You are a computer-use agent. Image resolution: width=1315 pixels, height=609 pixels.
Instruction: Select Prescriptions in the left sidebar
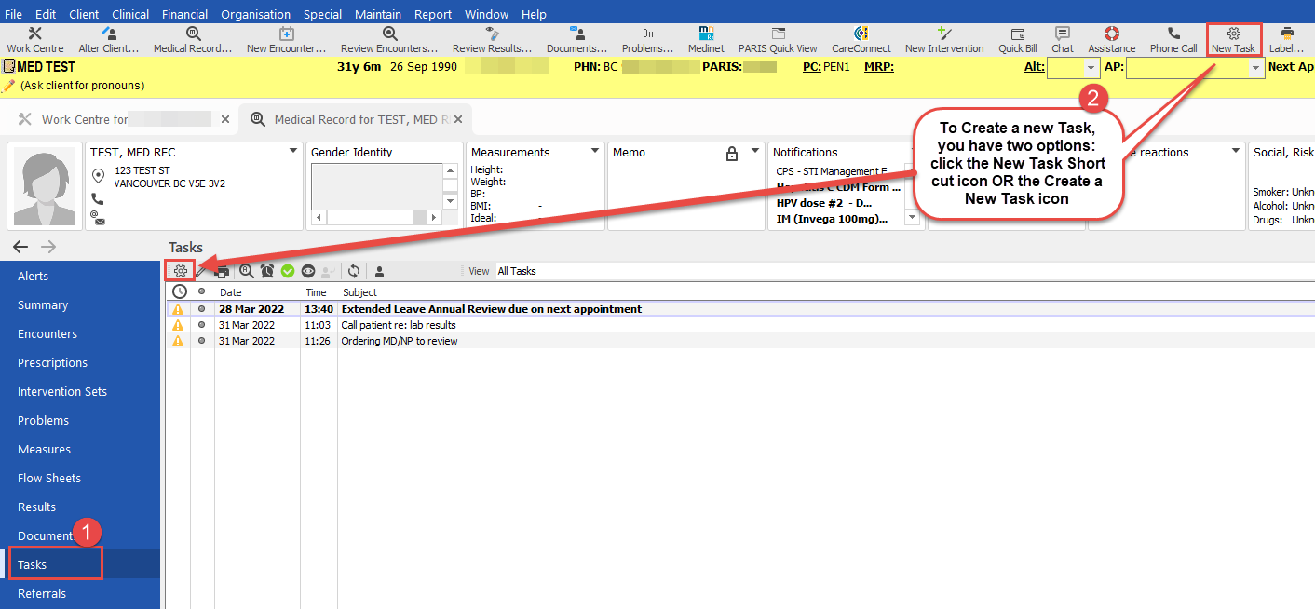tap(52, 362)
